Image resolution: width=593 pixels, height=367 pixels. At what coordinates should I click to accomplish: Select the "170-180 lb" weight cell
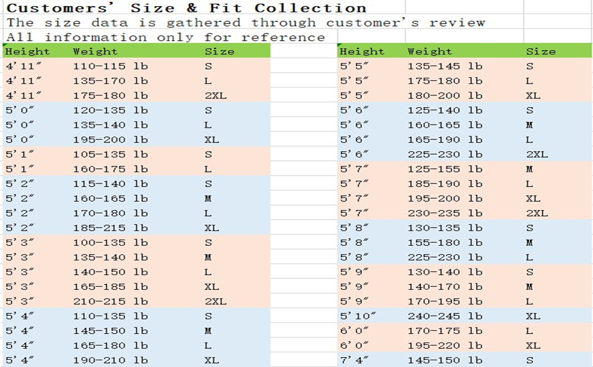click(111, 213)
